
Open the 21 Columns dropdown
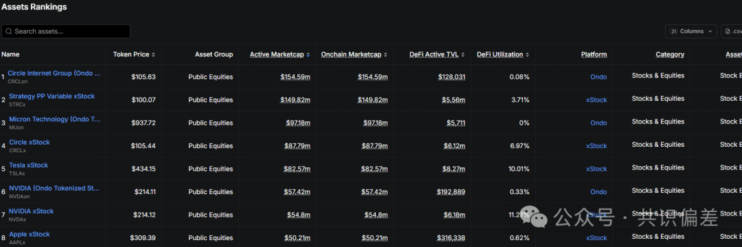pos(691,31)
